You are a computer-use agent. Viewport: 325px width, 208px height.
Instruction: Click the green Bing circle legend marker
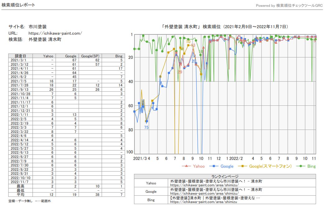coord(301,166)
